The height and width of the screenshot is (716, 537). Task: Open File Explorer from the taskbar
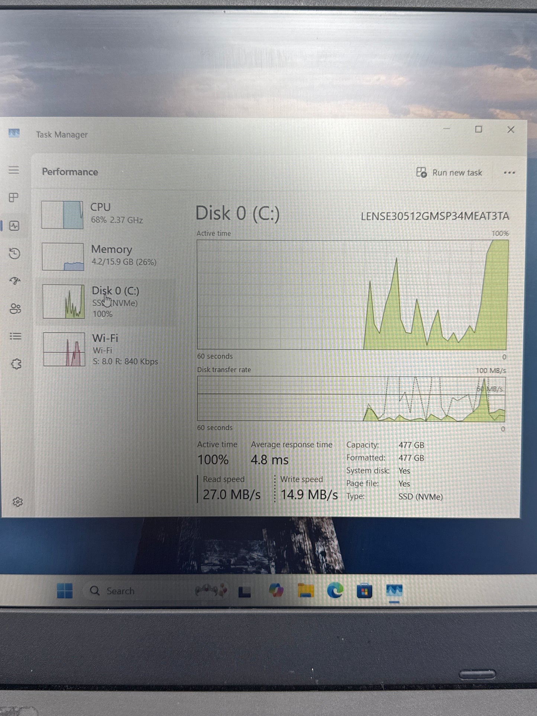pos(305,590)
